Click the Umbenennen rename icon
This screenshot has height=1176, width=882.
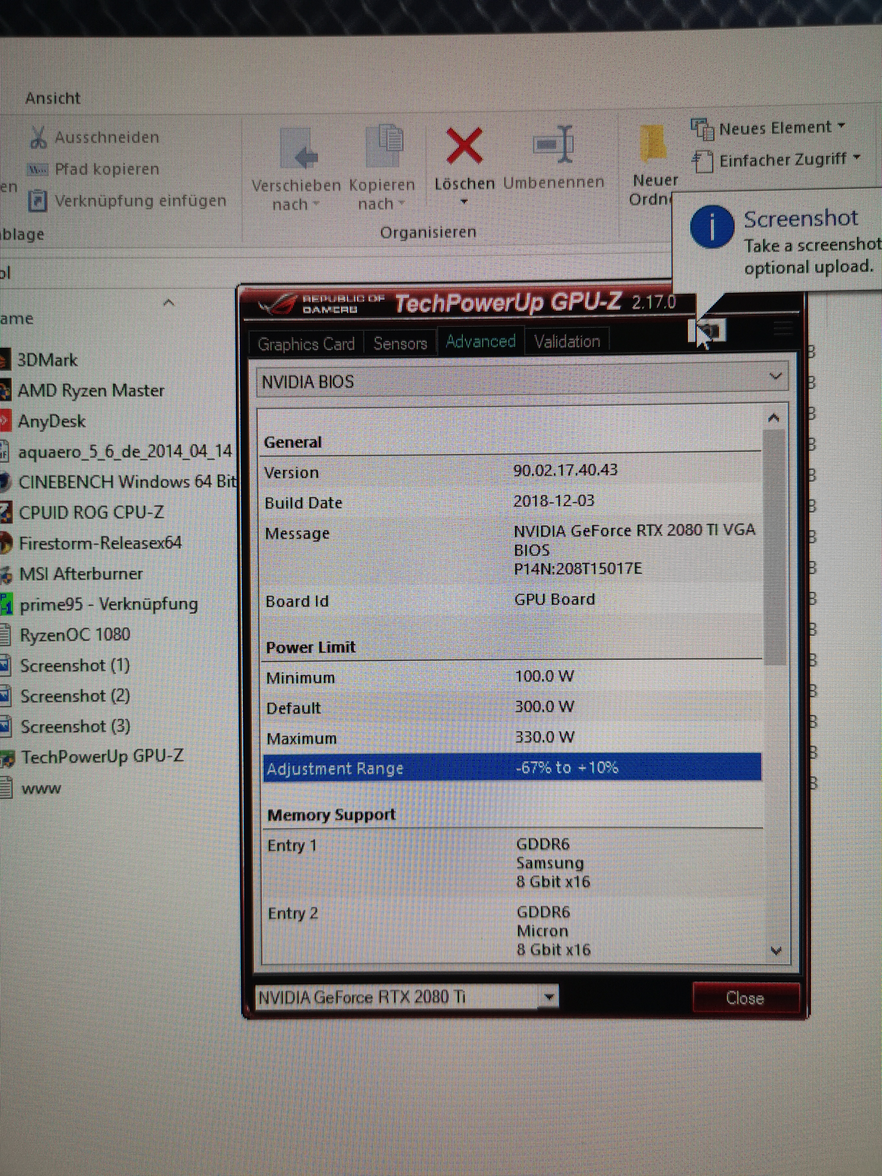click(x=554, y=145)
